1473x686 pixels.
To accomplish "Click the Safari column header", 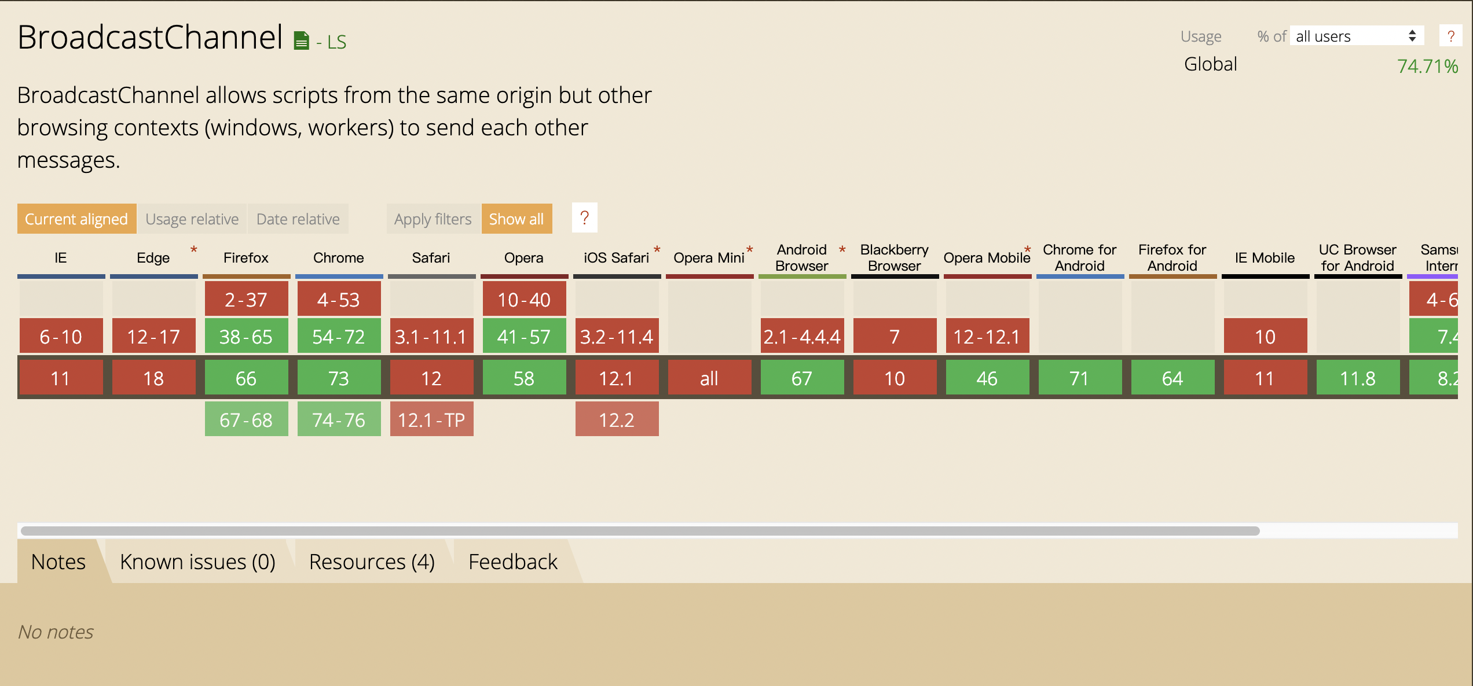I will point(431,257).
